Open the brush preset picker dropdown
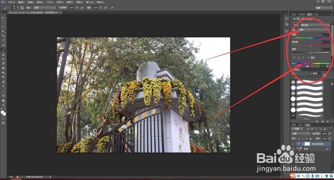This screenshot has width=334, height=180. pyautogui.click(x=17, y=8)
